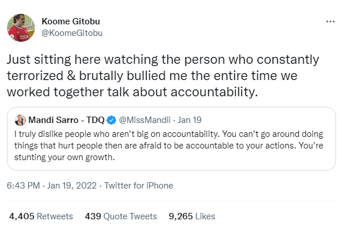This screenshot has height=228, width=343.
Task: Open the Twitter for iPhone source link
Action: [x=139, y=186]
